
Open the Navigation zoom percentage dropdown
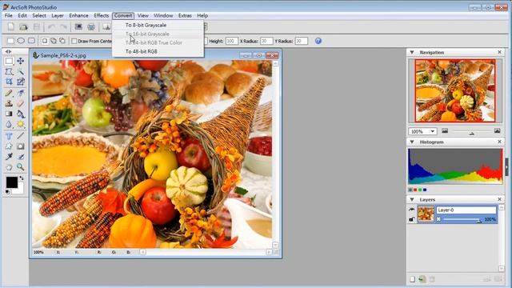[432, 131]
